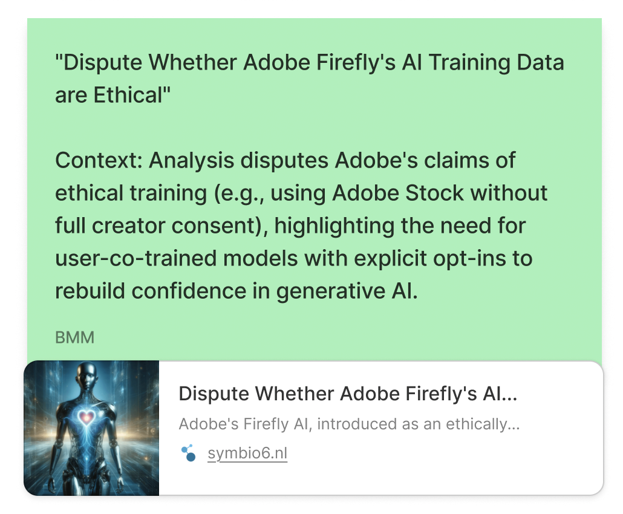Click 'user-co-trained models' in the message
Viewport: 623px width, 514px height.
[177, 259]
